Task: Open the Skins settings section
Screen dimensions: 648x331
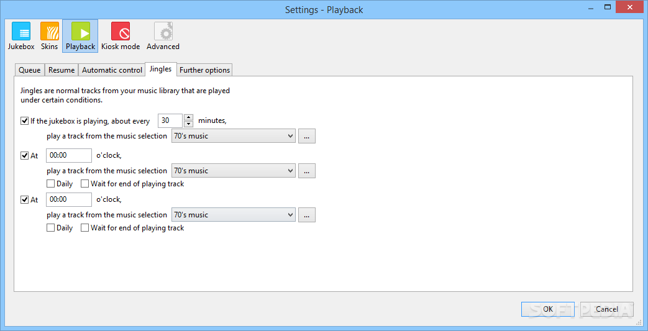Action: tap(49, 36)
